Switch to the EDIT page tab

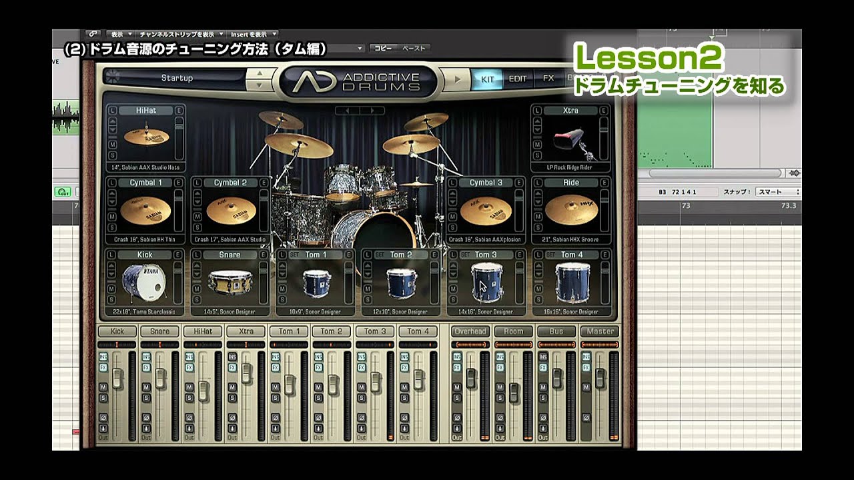click(x=518, y=79)
